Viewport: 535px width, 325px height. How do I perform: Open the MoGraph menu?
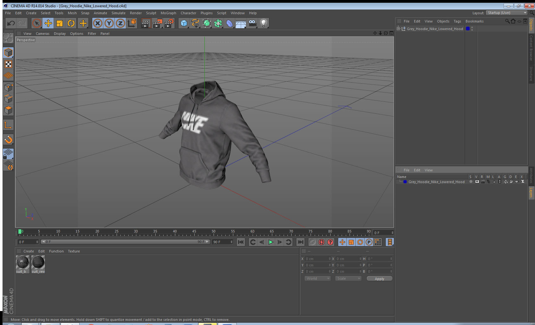pos(168,13)
